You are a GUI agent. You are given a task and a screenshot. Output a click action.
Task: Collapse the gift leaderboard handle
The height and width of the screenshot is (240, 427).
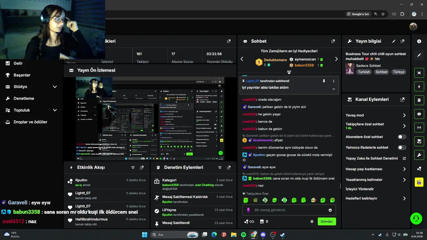289,72
